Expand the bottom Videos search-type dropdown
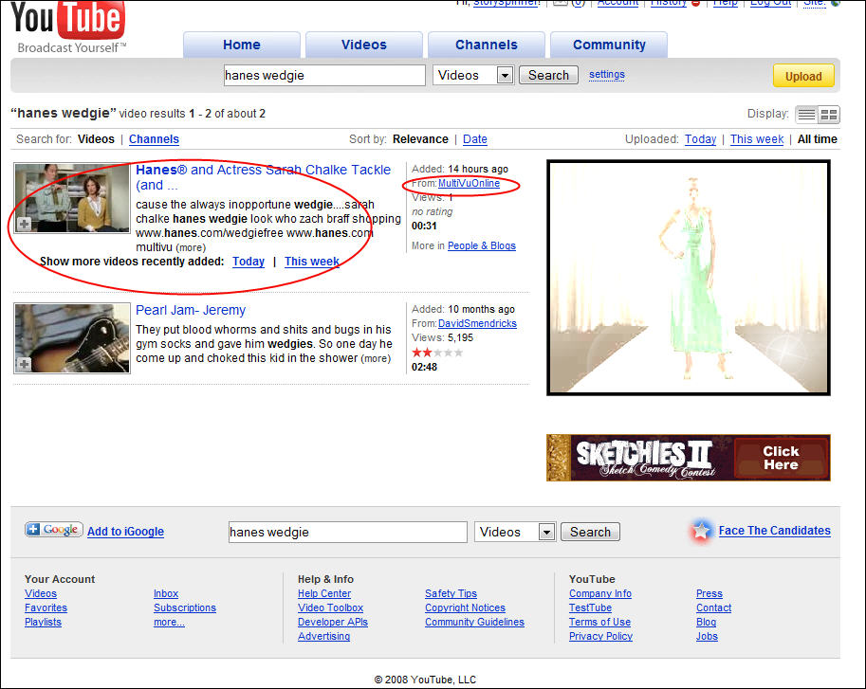 pos(515,532)
